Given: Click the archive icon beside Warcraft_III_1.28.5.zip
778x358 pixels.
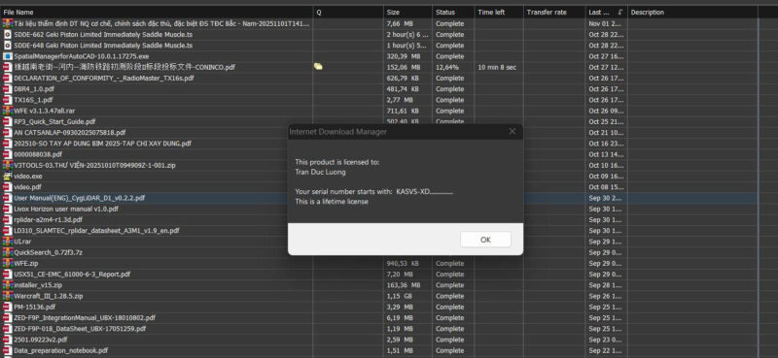Looking at the screenshot, I should (8, 296).
